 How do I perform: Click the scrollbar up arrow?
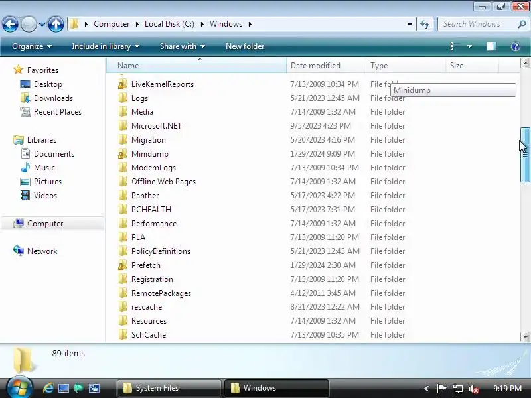point(525,63)
